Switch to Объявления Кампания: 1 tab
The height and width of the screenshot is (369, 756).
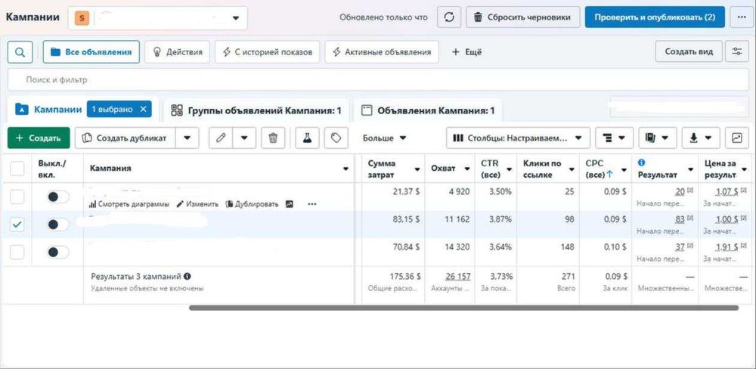[x=428, y=111]
